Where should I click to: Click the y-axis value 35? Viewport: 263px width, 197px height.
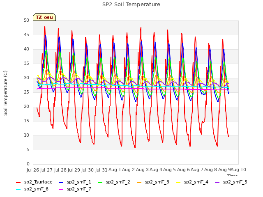[26, 63]
